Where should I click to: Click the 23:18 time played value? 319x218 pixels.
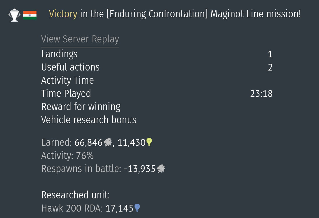[x=261, y=94]
